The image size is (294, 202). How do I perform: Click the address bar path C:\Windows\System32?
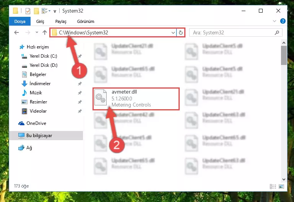[x=83, y=32]
